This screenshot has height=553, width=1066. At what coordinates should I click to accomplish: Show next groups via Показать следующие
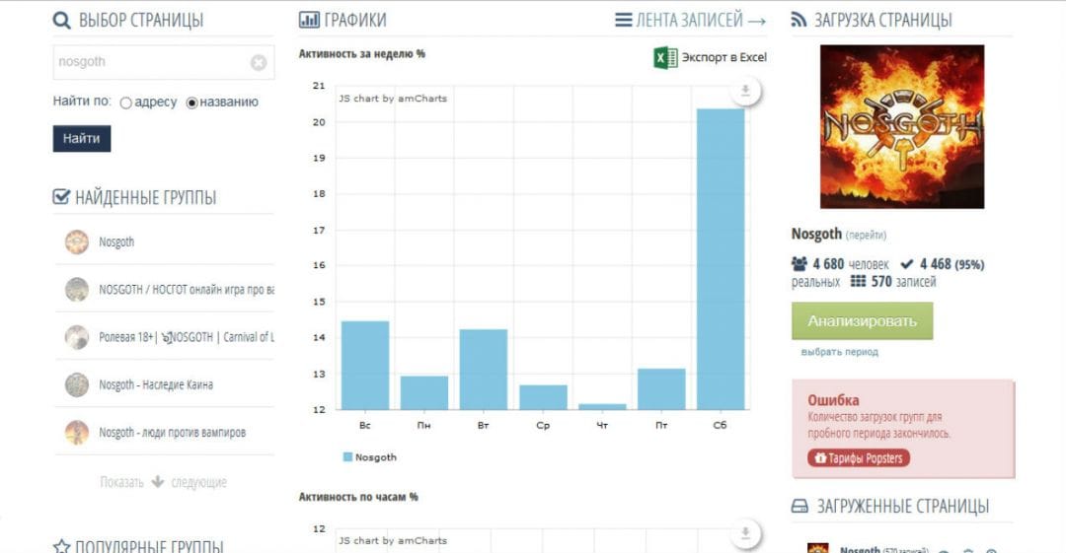coord(163,482)
